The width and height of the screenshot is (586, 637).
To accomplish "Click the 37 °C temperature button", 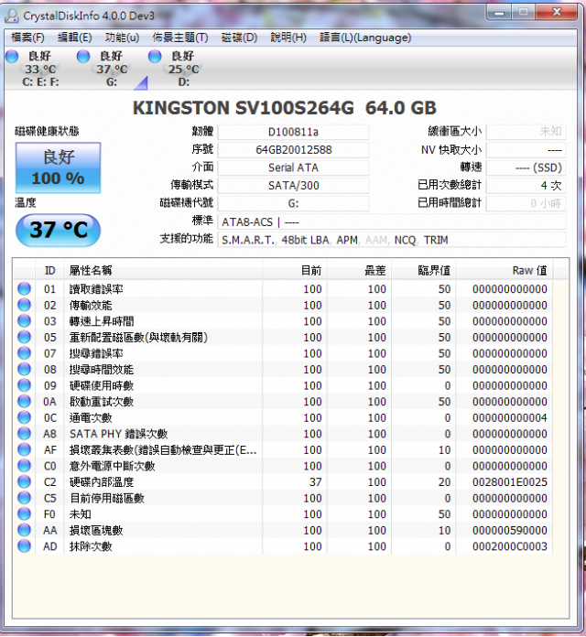I will pos(58,230).
